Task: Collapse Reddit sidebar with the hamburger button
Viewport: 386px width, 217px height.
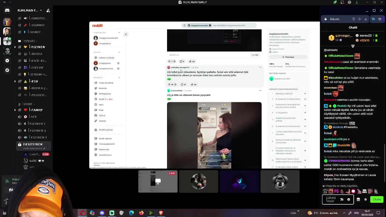Action: tap(126, 34)
